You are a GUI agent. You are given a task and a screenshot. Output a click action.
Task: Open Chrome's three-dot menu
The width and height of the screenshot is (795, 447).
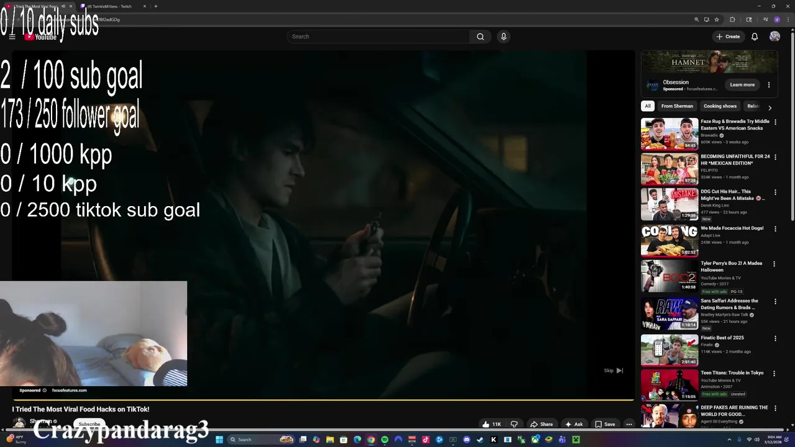pyautogui.click(x=788, y=19)
